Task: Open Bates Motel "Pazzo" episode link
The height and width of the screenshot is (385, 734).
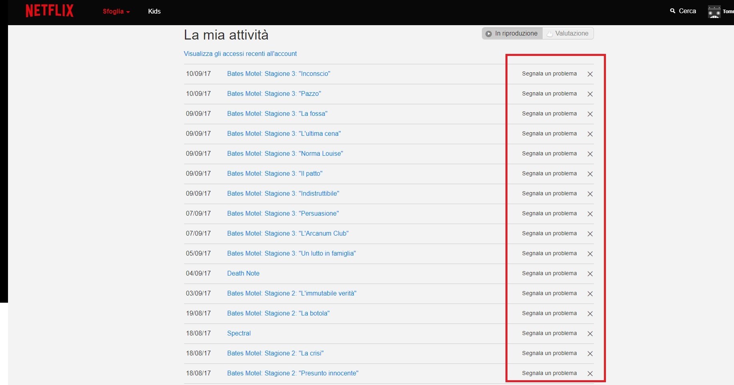Action: tap(274, 93)
